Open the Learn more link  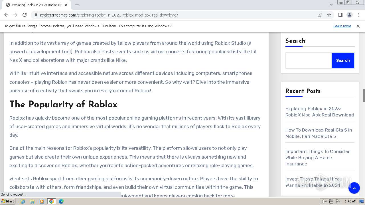click(342, 26)
